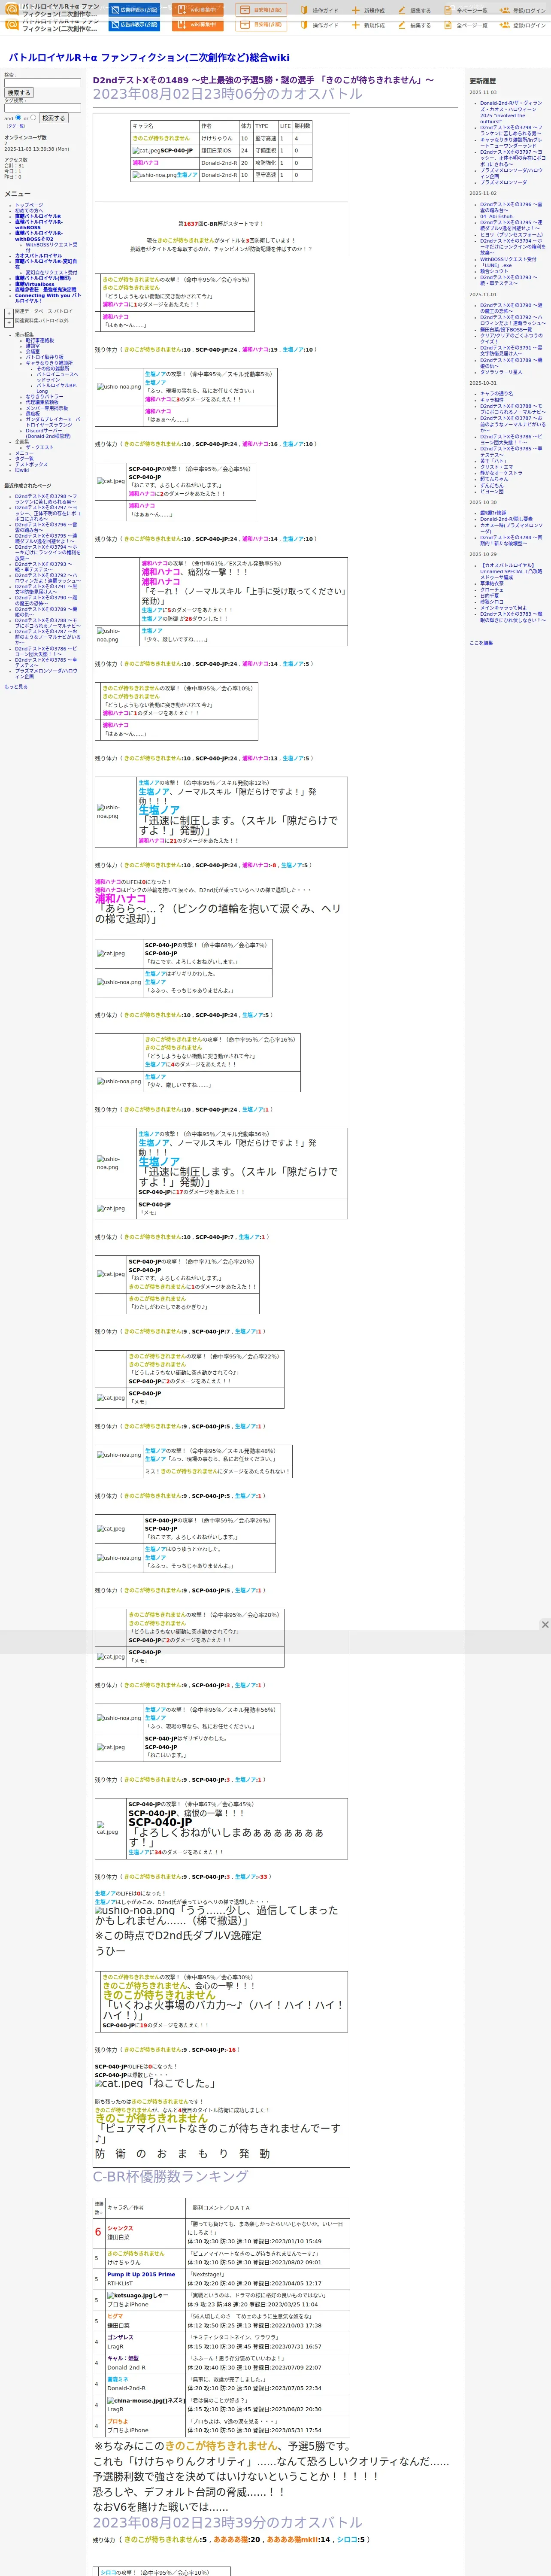
Task: Open 変幻自在リクエスト受付 sub-link
Action: click(51, 272)
